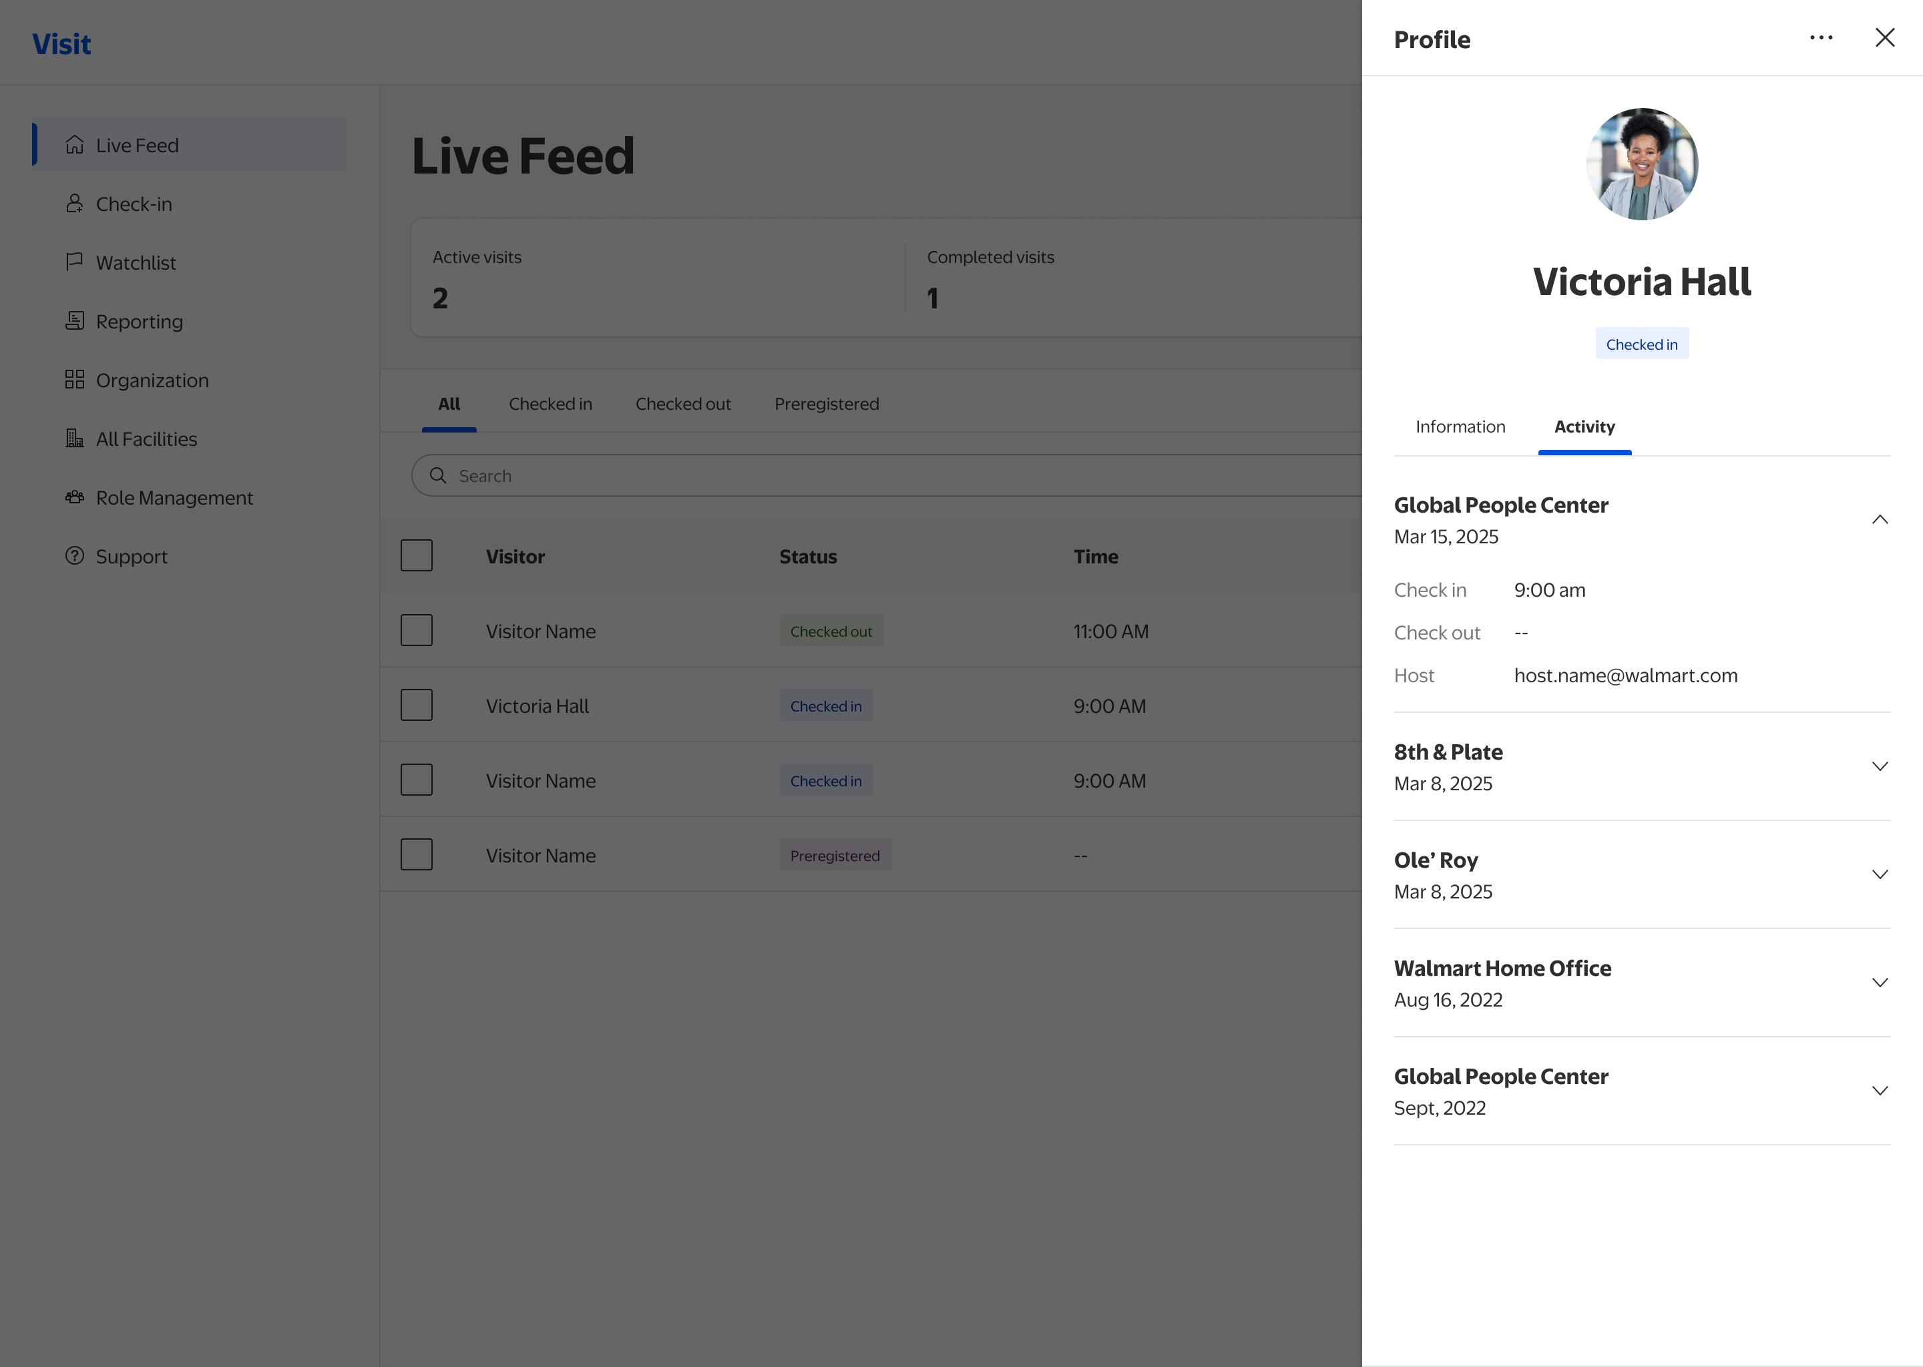
Task: Click the host.name@walmart.com host email
Action: 1626,675
